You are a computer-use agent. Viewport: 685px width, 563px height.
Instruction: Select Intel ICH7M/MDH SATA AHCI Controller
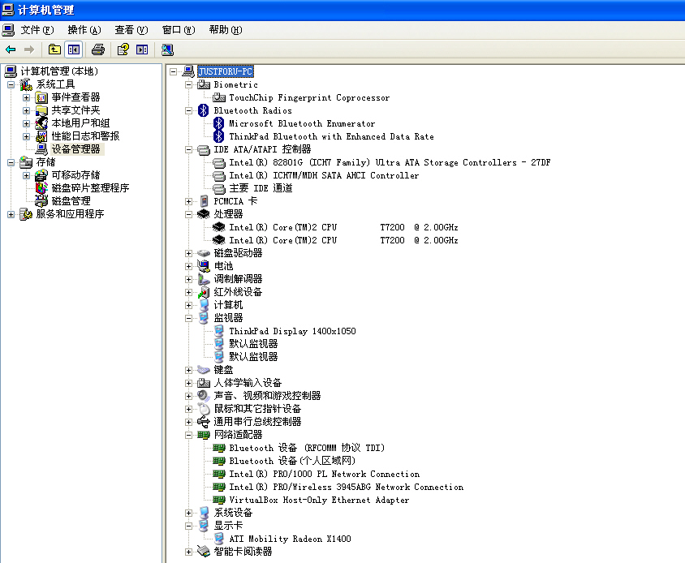tap(324, 175)
